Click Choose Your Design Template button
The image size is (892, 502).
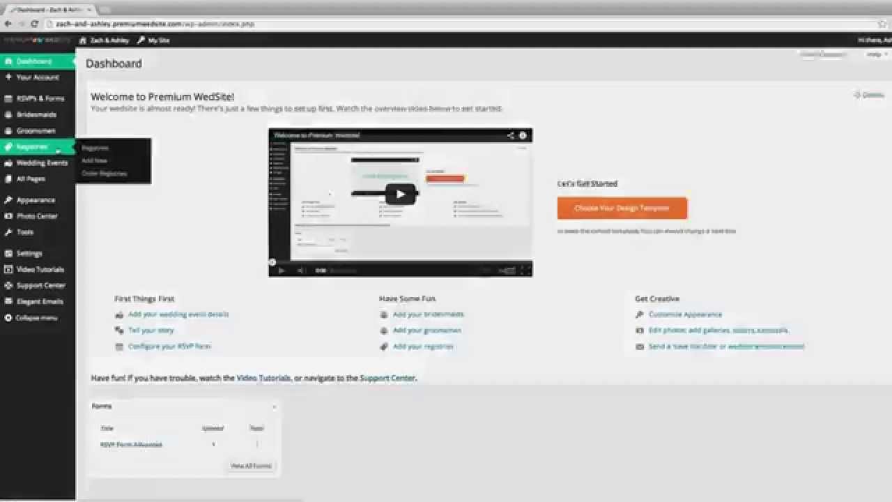[622, 208]
